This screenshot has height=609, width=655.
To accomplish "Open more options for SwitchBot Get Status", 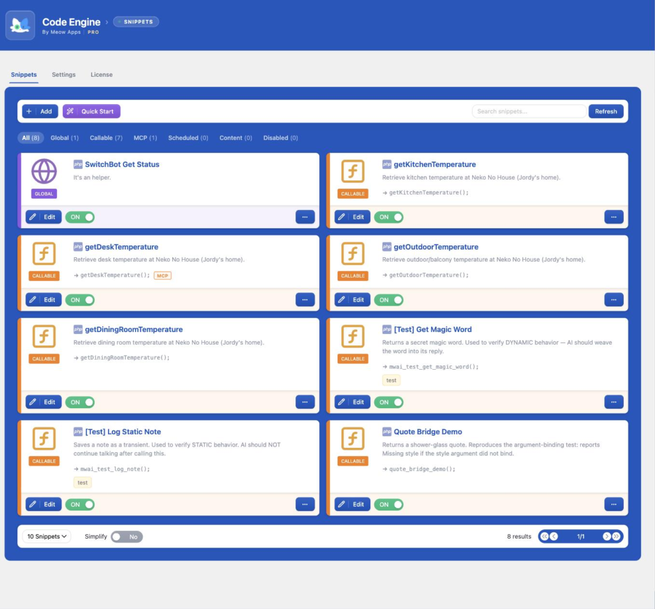I will (305, 217).
